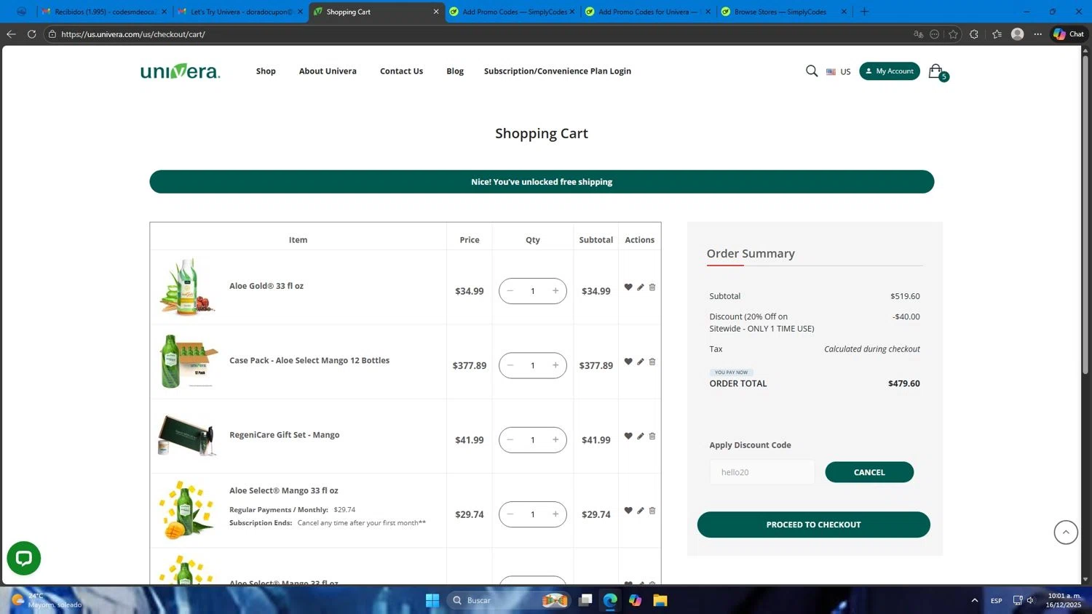
Task: Open browser settings and more menu
Action: tap(1038, 34)
